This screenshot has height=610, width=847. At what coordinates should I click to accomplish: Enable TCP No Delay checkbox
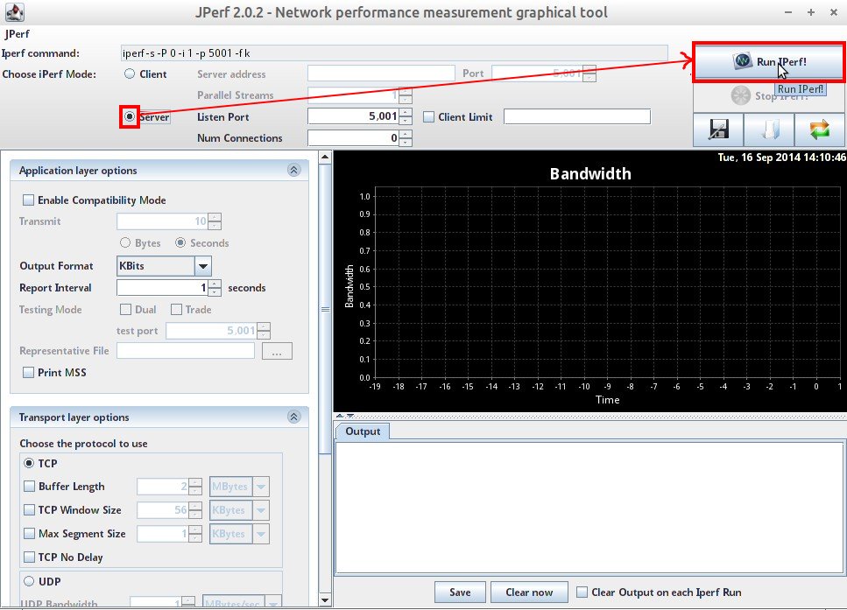(29, 557)
